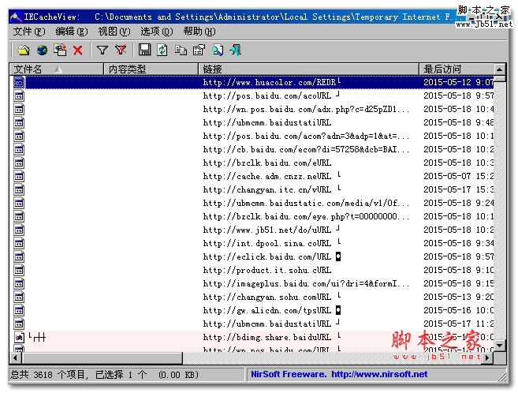518x393 pixels.
Task: Delete selected cache files red X
Action: (78, 51)
